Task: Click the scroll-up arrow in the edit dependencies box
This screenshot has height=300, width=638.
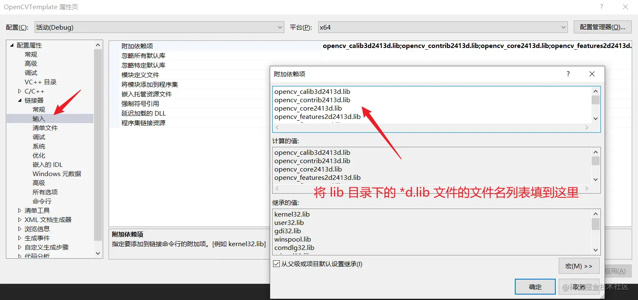Action: coord(596,91)
